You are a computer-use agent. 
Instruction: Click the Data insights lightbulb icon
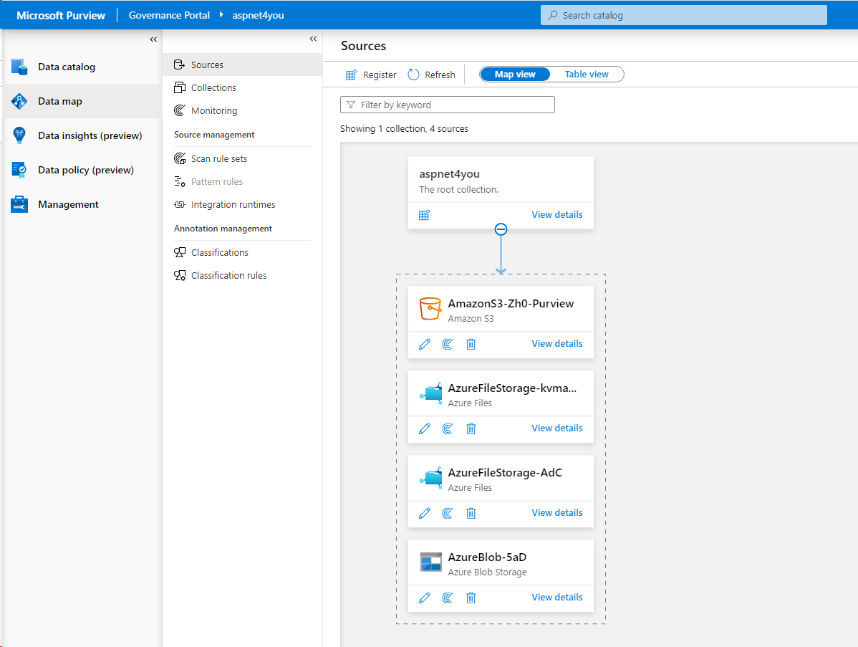pos(19,135)
